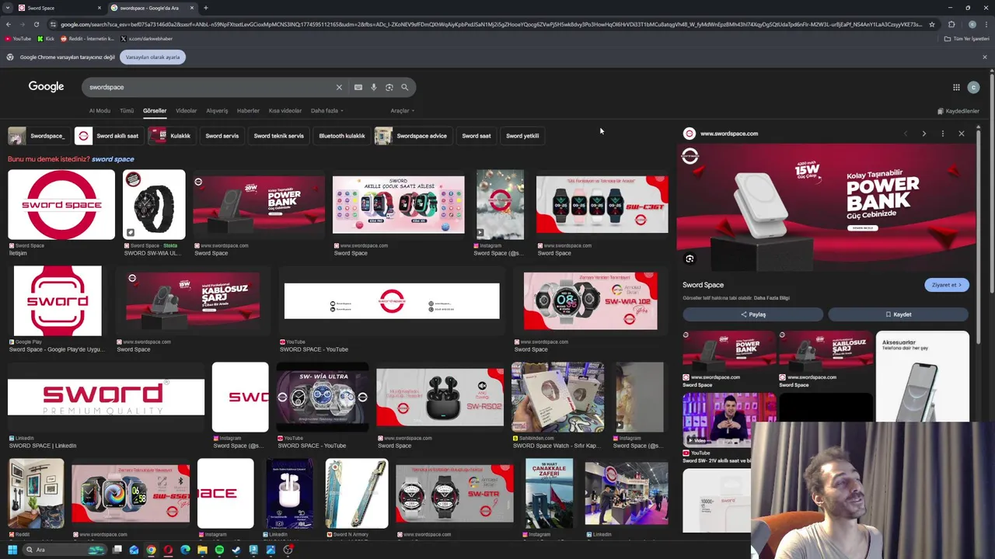
Task: Open the on-screen keyboard icon in search bar
Action: tap(358, 87)
